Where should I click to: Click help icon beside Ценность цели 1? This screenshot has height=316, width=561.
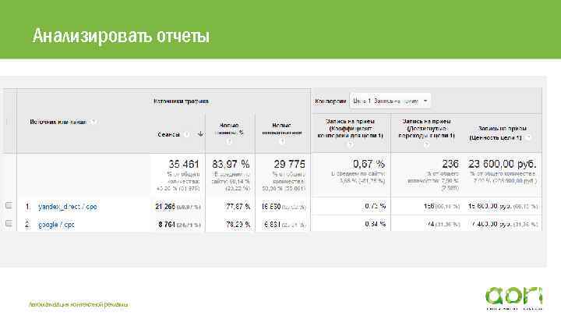[528, 137]
